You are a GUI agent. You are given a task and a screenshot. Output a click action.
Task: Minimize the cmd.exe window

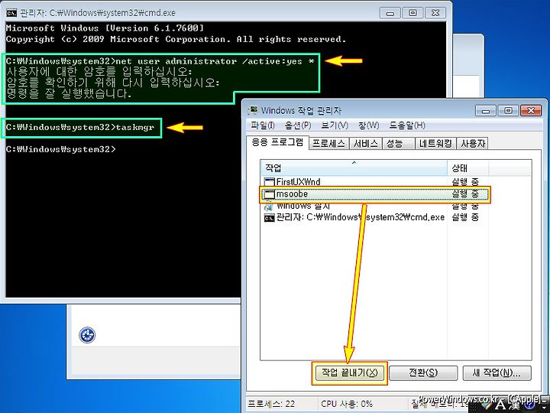(390, 13)
